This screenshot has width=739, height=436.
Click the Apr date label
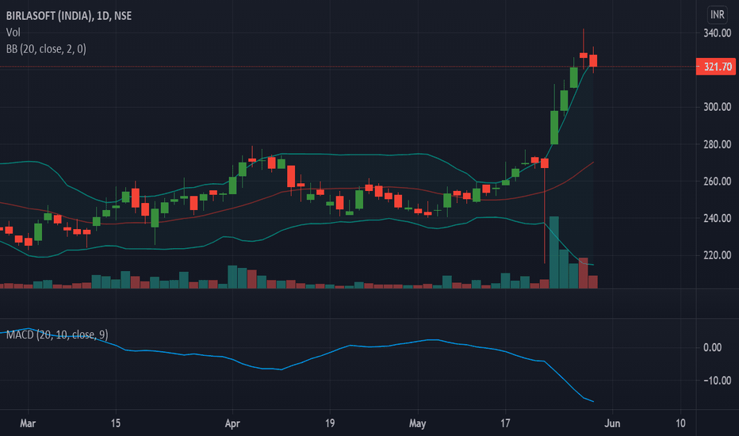pos(232,423)
